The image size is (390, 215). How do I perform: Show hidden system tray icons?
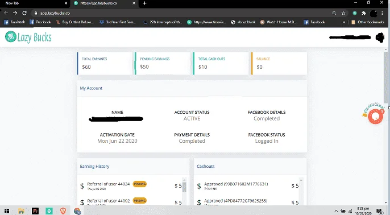[336, 211]
